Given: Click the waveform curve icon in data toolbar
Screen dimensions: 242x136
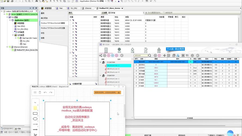Looking at the screenshot, I should click(164, 55).
